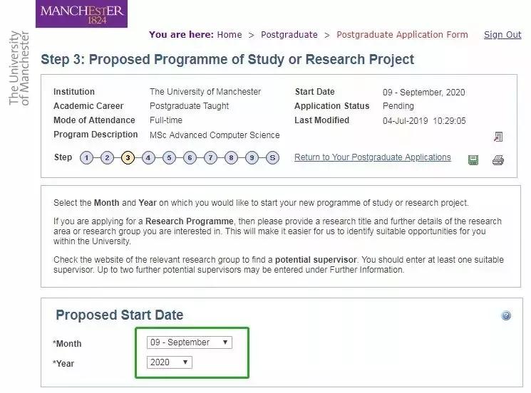531x393 pixels.
Task: Select step 9 in progress tracker
Action: coord(252,158)
